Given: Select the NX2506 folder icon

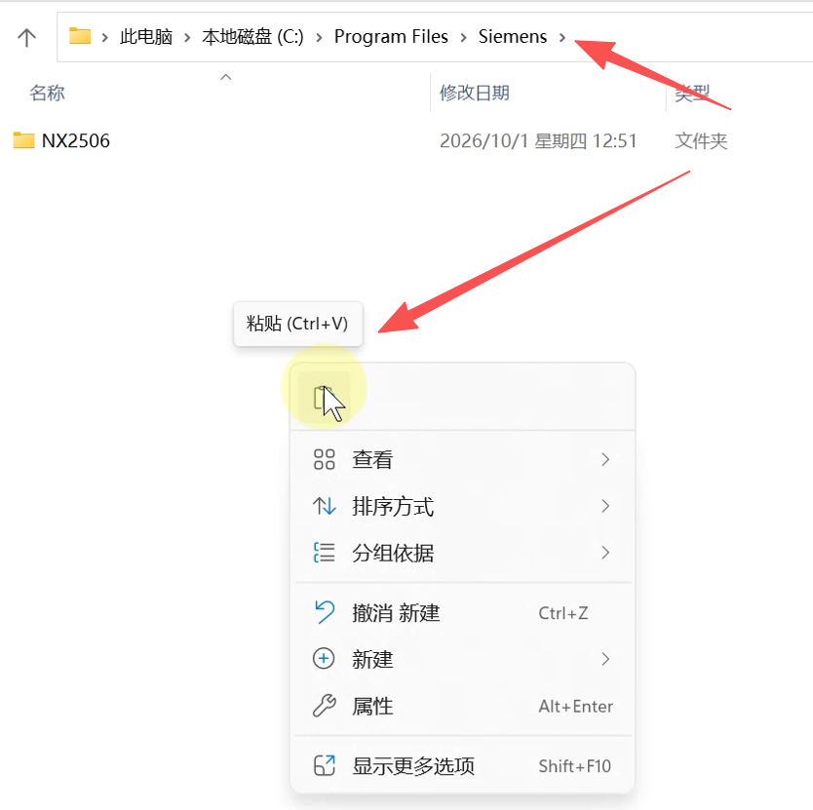Looking at the screenshot, I should pos(23,140).
